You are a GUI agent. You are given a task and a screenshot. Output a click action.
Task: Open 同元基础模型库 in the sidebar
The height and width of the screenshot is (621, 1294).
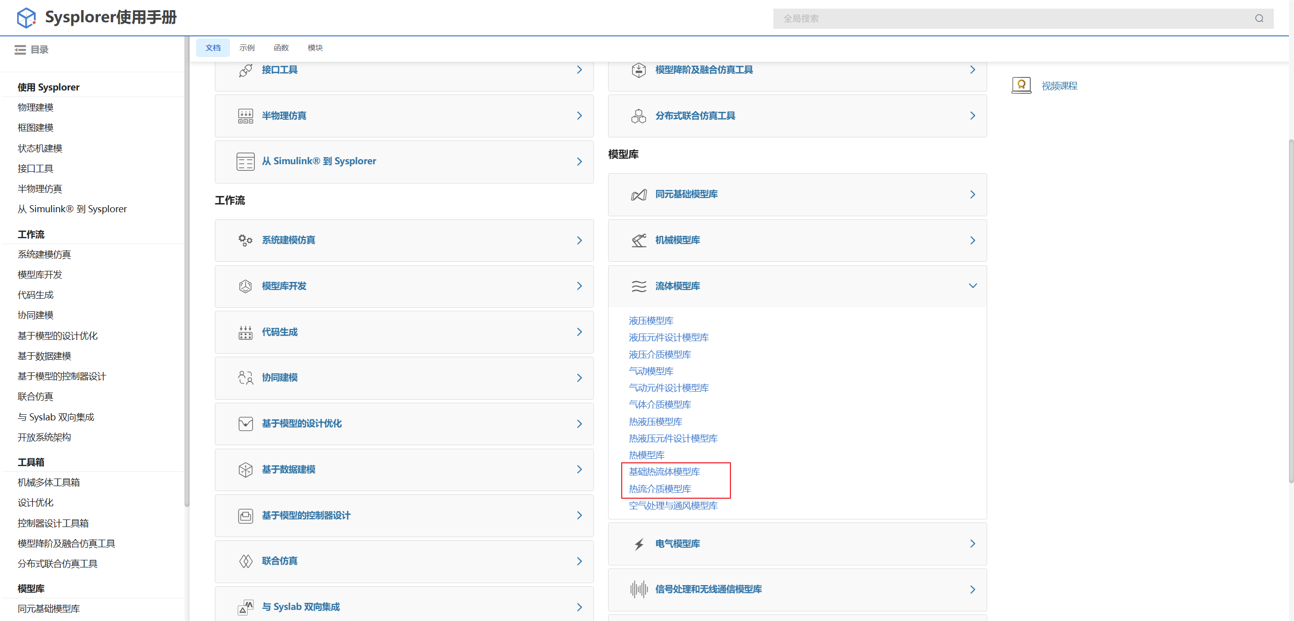coord(49,609)
